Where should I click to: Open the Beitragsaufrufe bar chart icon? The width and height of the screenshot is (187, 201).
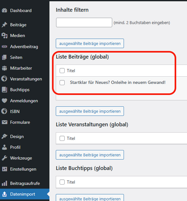[x=4, y=183]
